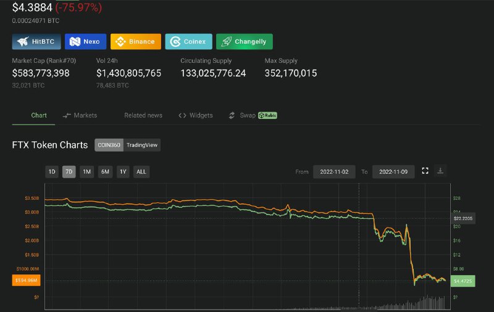Open the Binance exchange button
This screenshot has width=494, height=312.
tap(136, 41)
